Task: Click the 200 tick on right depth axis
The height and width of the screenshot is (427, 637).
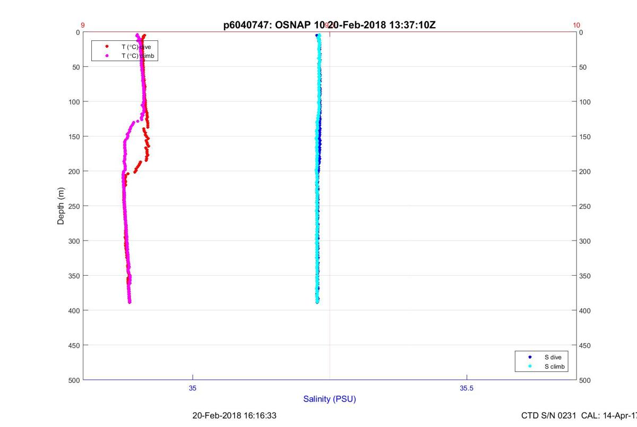Action: [585, 172]
